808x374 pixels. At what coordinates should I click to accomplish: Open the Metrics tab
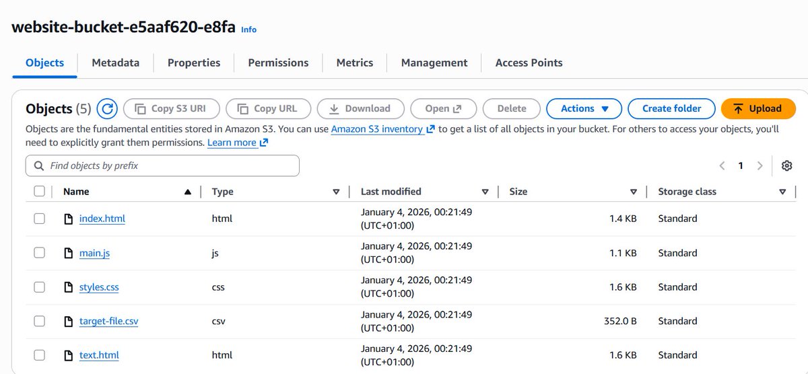(x=355, y=63)
